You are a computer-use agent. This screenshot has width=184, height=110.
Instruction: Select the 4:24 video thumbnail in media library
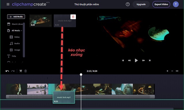[x=41, y=21]
